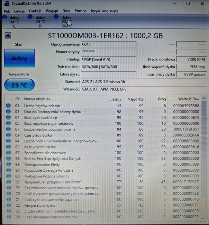The height and width of the screenshot is (225, 209).
Task: Click the empty Litera dysku field
Action: tap(109, 74)
